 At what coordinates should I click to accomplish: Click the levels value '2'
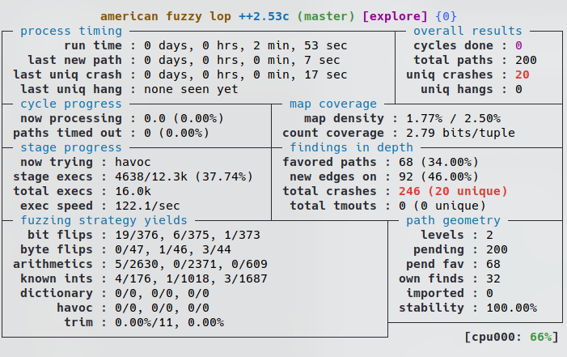click(489, 235)
